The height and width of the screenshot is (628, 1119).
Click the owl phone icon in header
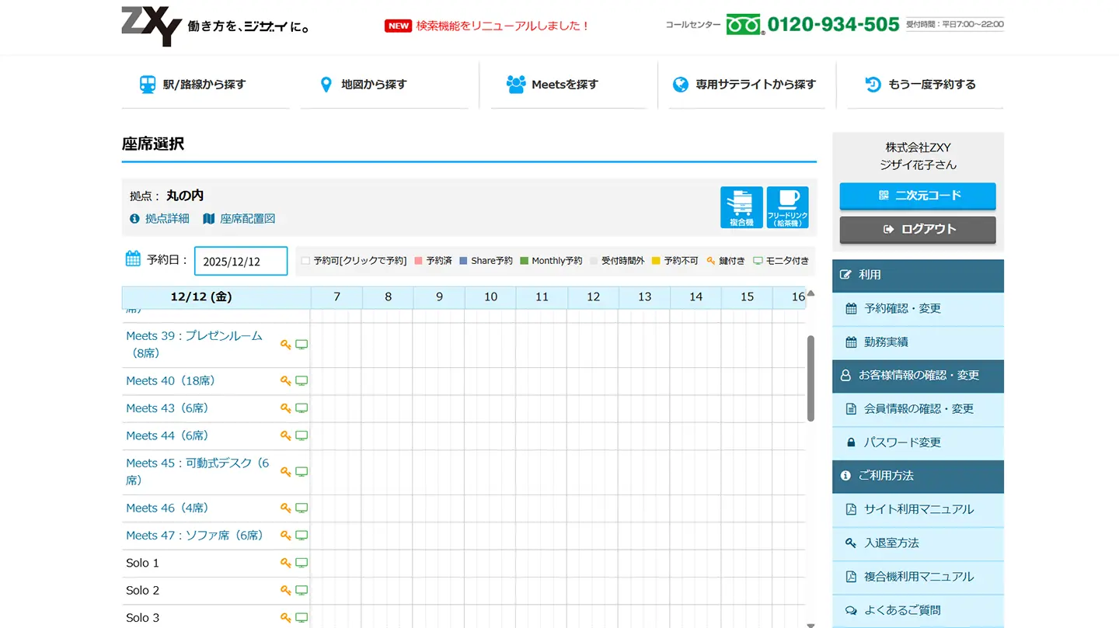742,24
